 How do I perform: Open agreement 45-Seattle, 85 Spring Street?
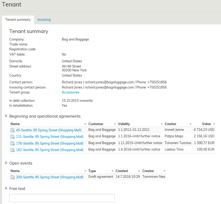pyautogui.click(x=49, y=130)
